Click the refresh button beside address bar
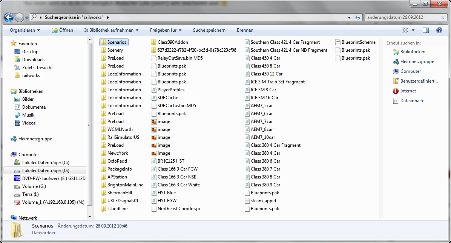Image resolution: width=451 pixels, height=243 pixels. (358, 17)
